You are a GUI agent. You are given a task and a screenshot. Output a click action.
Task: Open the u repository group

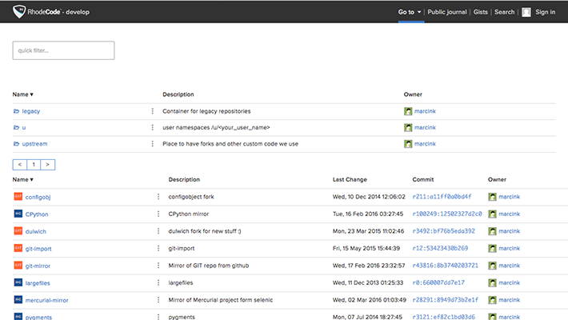coord(24,127)
